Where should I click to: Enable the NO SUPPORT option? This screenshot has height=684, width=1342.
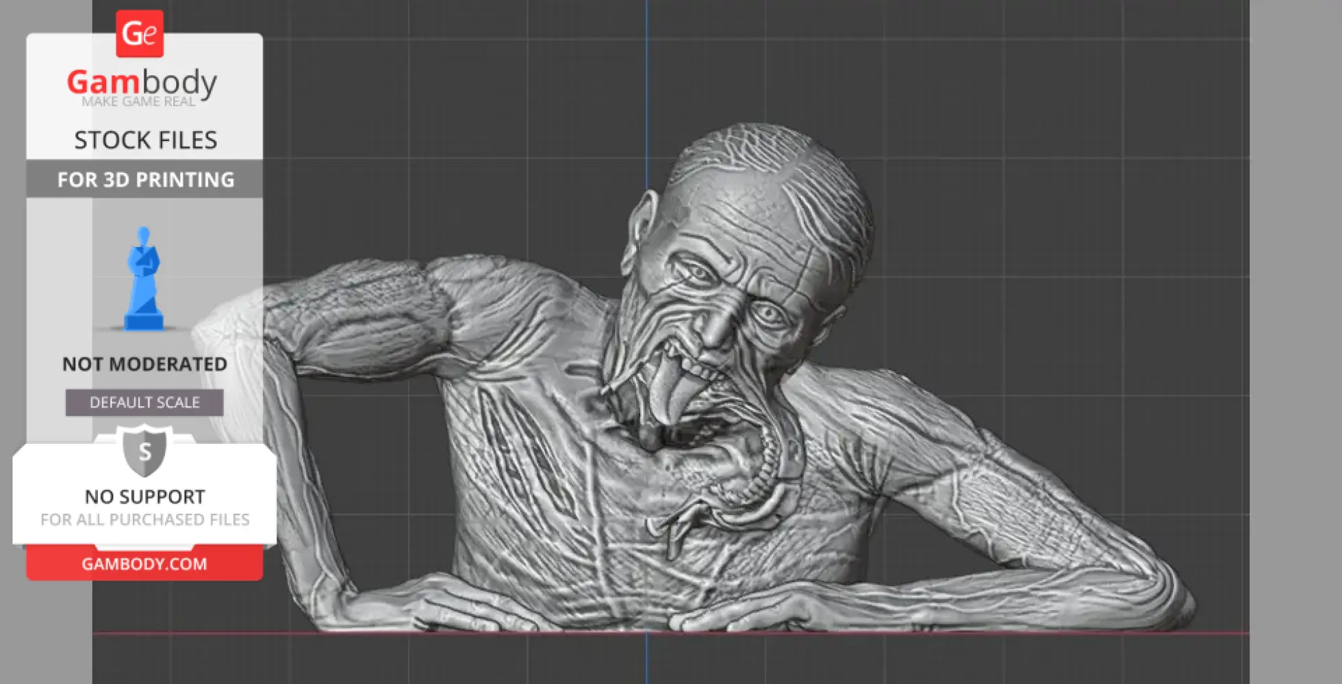click(143, 497)
